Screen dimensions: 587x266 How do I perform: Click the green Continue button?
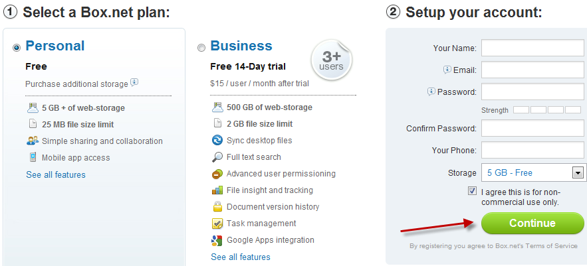532,223
